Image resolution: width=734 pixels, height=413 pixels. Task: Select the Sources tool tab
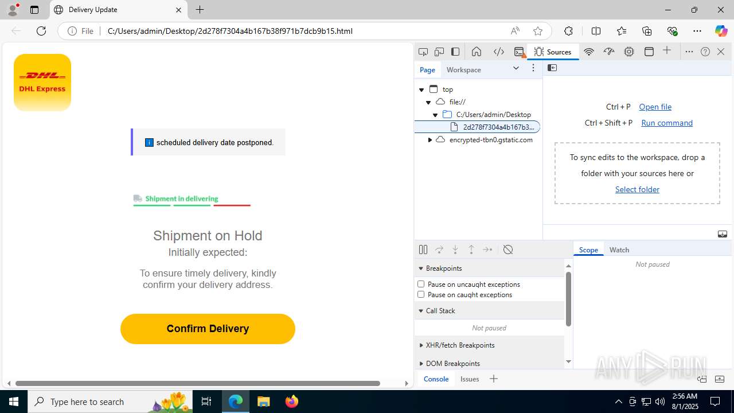coord(553,52)
